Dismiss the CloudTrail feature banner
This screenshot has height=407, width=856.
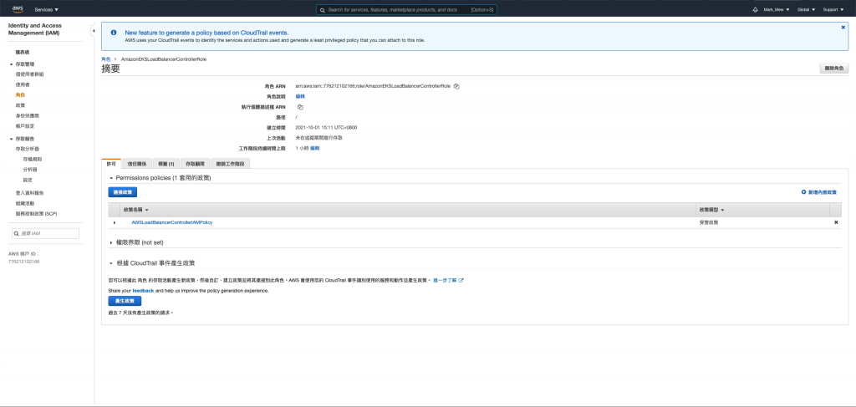coord(843,28)
